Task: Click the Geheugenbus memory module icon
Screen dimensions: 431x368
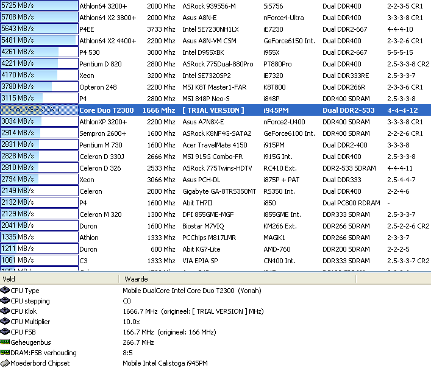Action: tap(5, 342)
